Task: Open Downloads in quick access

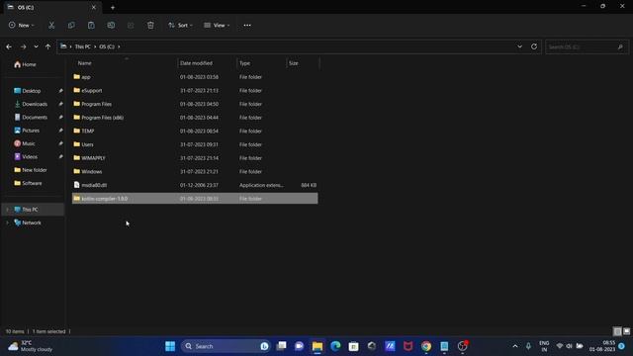Action: pyautogui.click(x=35, y=104)
